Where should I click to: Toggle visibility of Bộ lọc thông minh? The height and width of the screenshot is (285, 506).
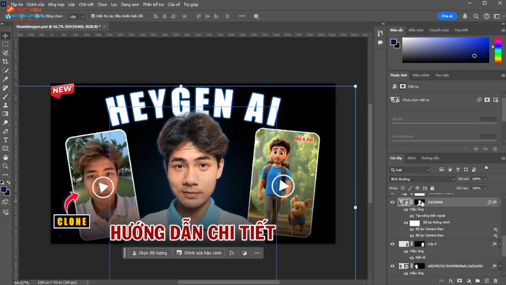[406, 223]
